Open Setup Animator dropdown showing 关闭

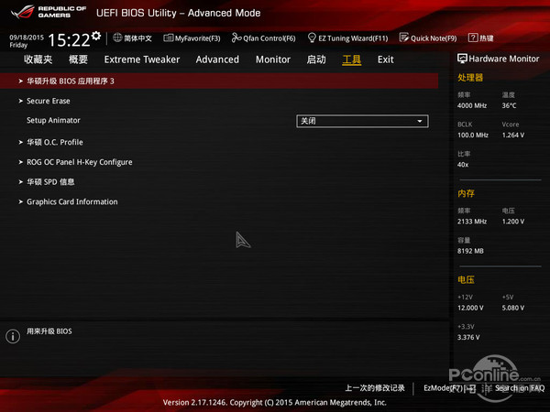coord(362,121)
